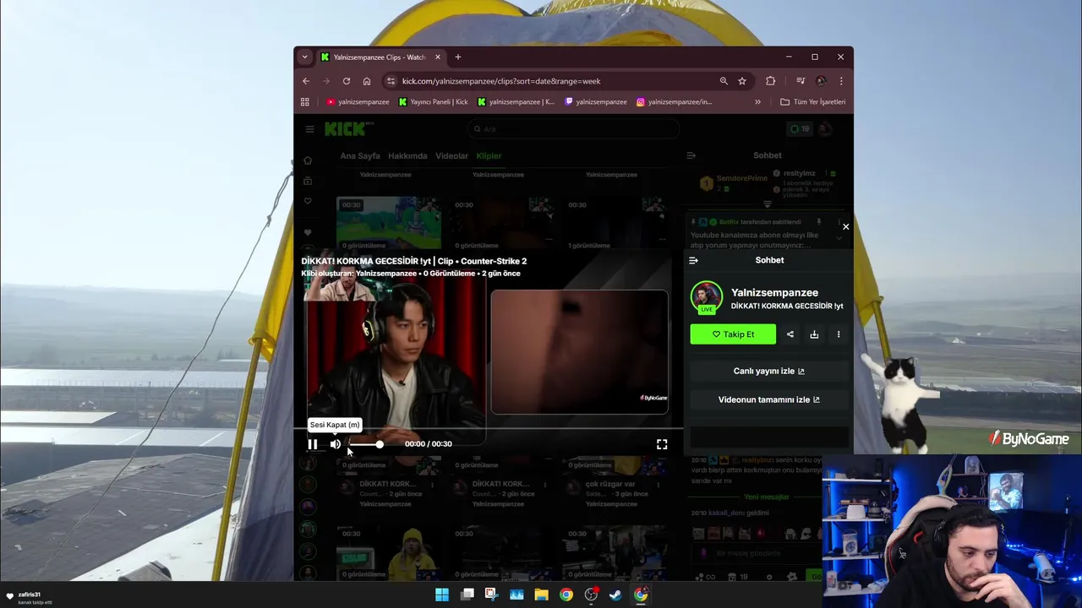The width and height of the screenshot is (1082, 608).
Task: Click the Yalnizsempanzee LIVE avatar
Action: (707, 297)
